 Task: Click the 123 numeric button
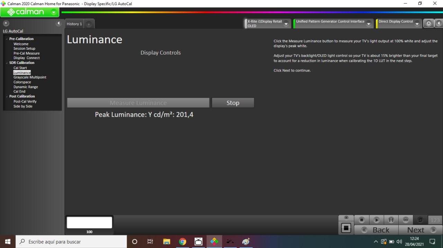click(x=435, y=220)
